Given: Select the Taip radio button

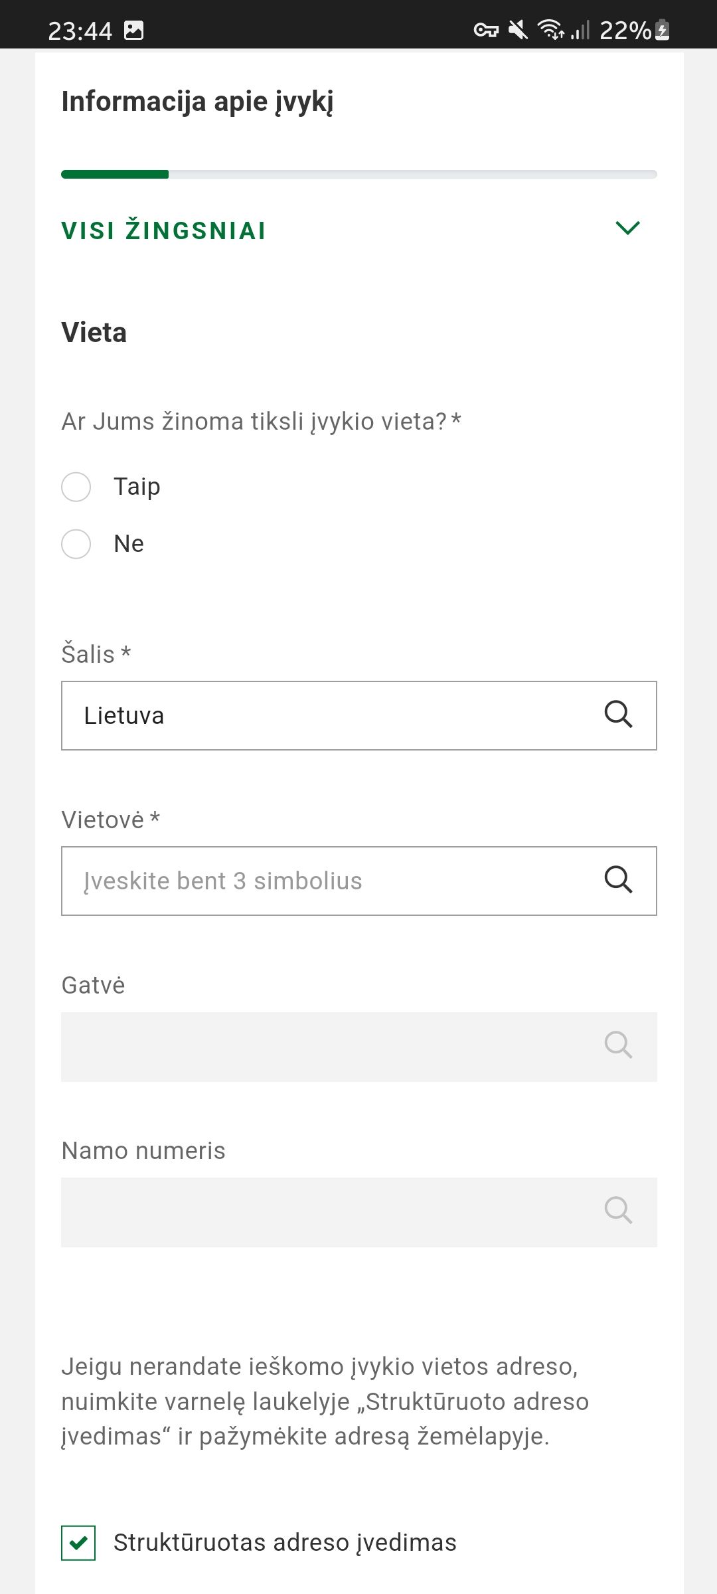Looking at the screenshot, I should (x=76, y=487).
